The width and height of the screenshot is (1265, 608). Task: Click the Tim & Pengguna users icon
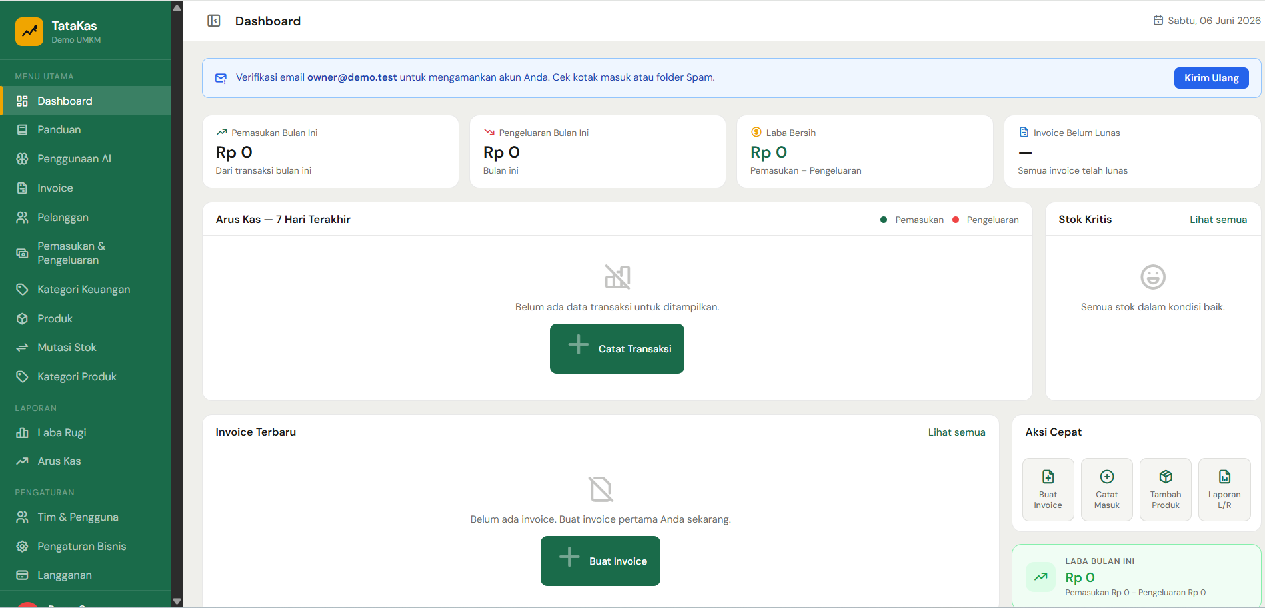click(x=22, y=517)
